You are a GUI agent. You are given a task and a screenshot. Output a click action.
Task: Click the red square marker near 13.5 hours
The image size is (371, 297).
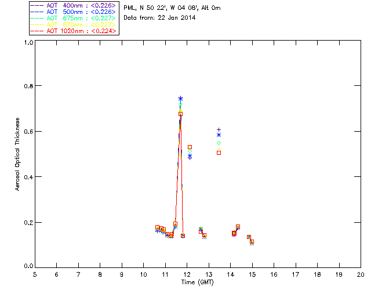tap(219, 153)
